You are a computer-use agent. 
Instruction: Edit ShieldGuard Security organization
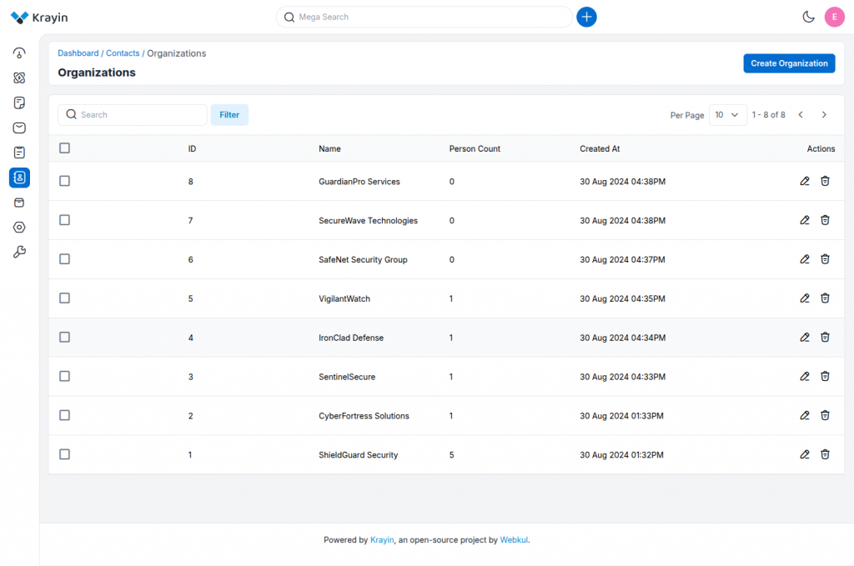click(805, 454)
